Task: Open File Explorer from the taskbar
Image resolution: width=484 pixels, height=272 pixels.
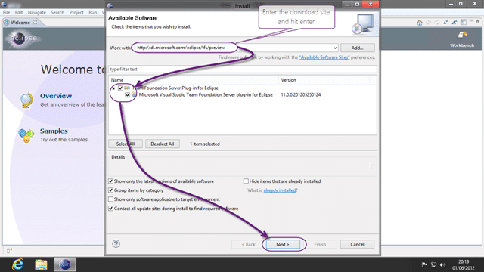Action: coord(41,264)
